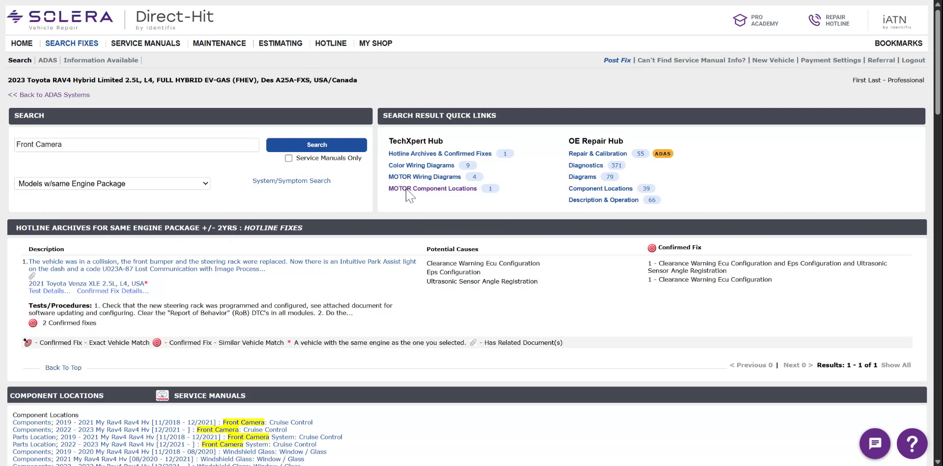Switch to the Estimating tab
This screenshot has height=466, width=943.
(280, 43)
